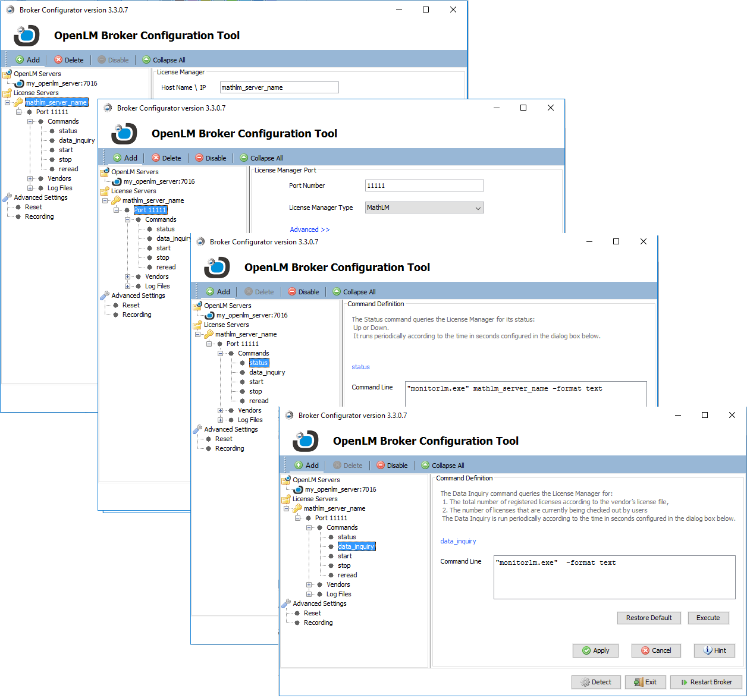747x698 pixels.
Task: Click the Advanced >> link
Action: [309, 229]
